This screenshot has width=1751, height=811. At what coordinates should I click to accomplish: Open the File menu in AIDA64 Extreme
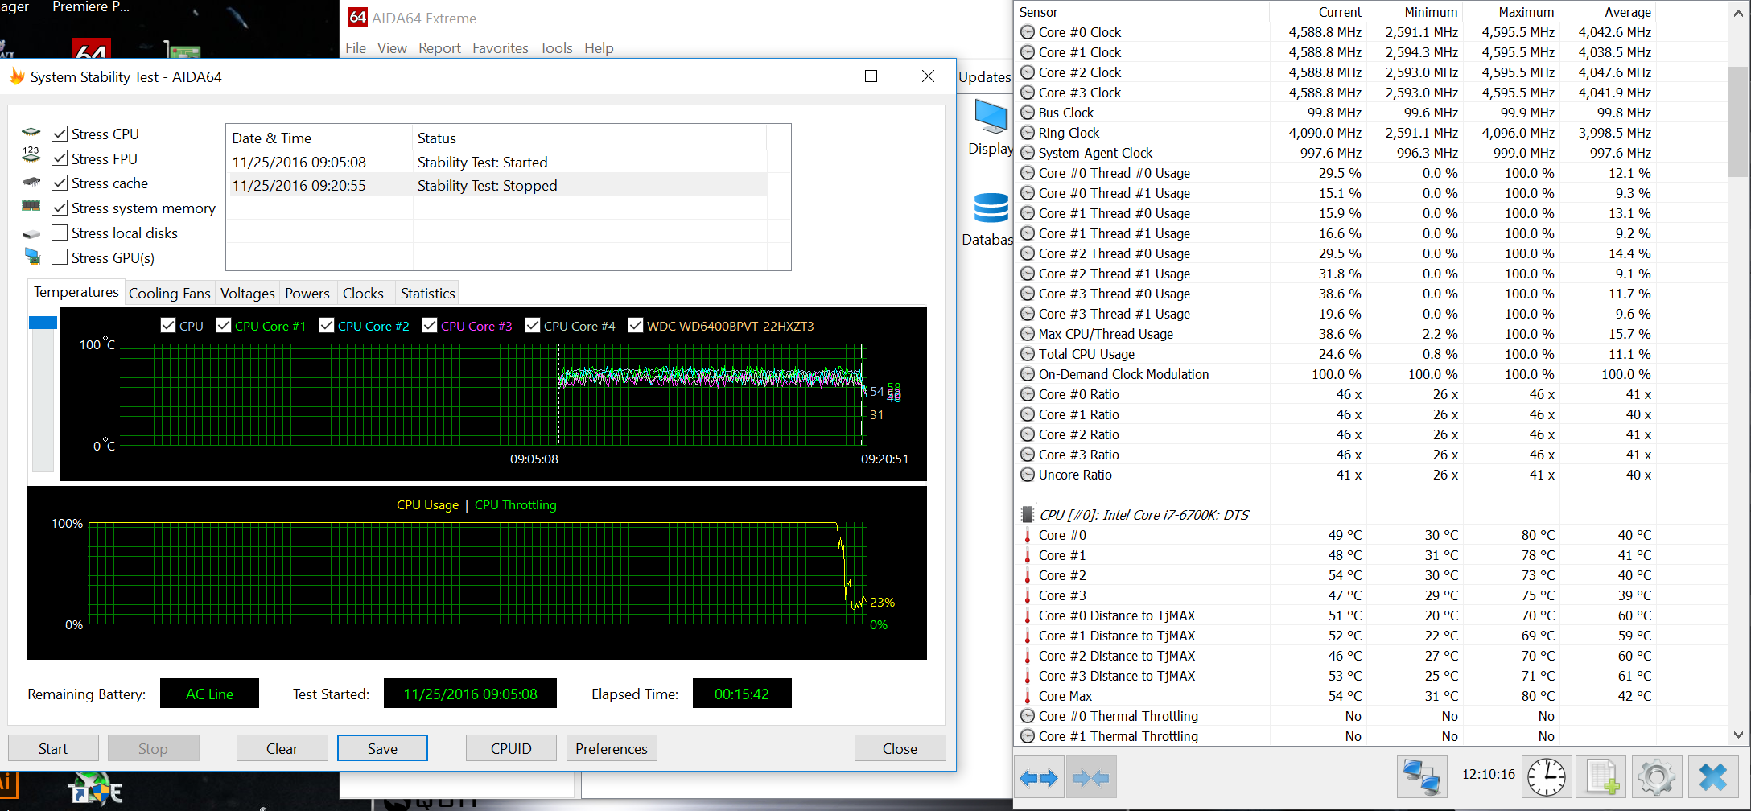point(356,48)
